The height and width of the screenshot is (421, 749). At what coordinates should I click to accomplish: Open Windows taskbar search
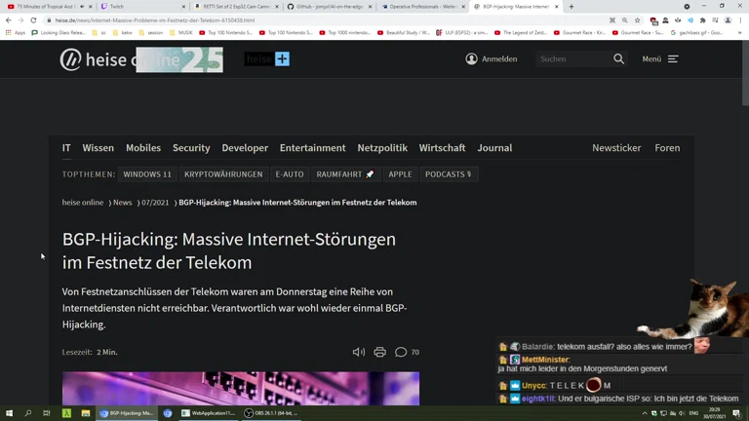(x=27, y=413)
